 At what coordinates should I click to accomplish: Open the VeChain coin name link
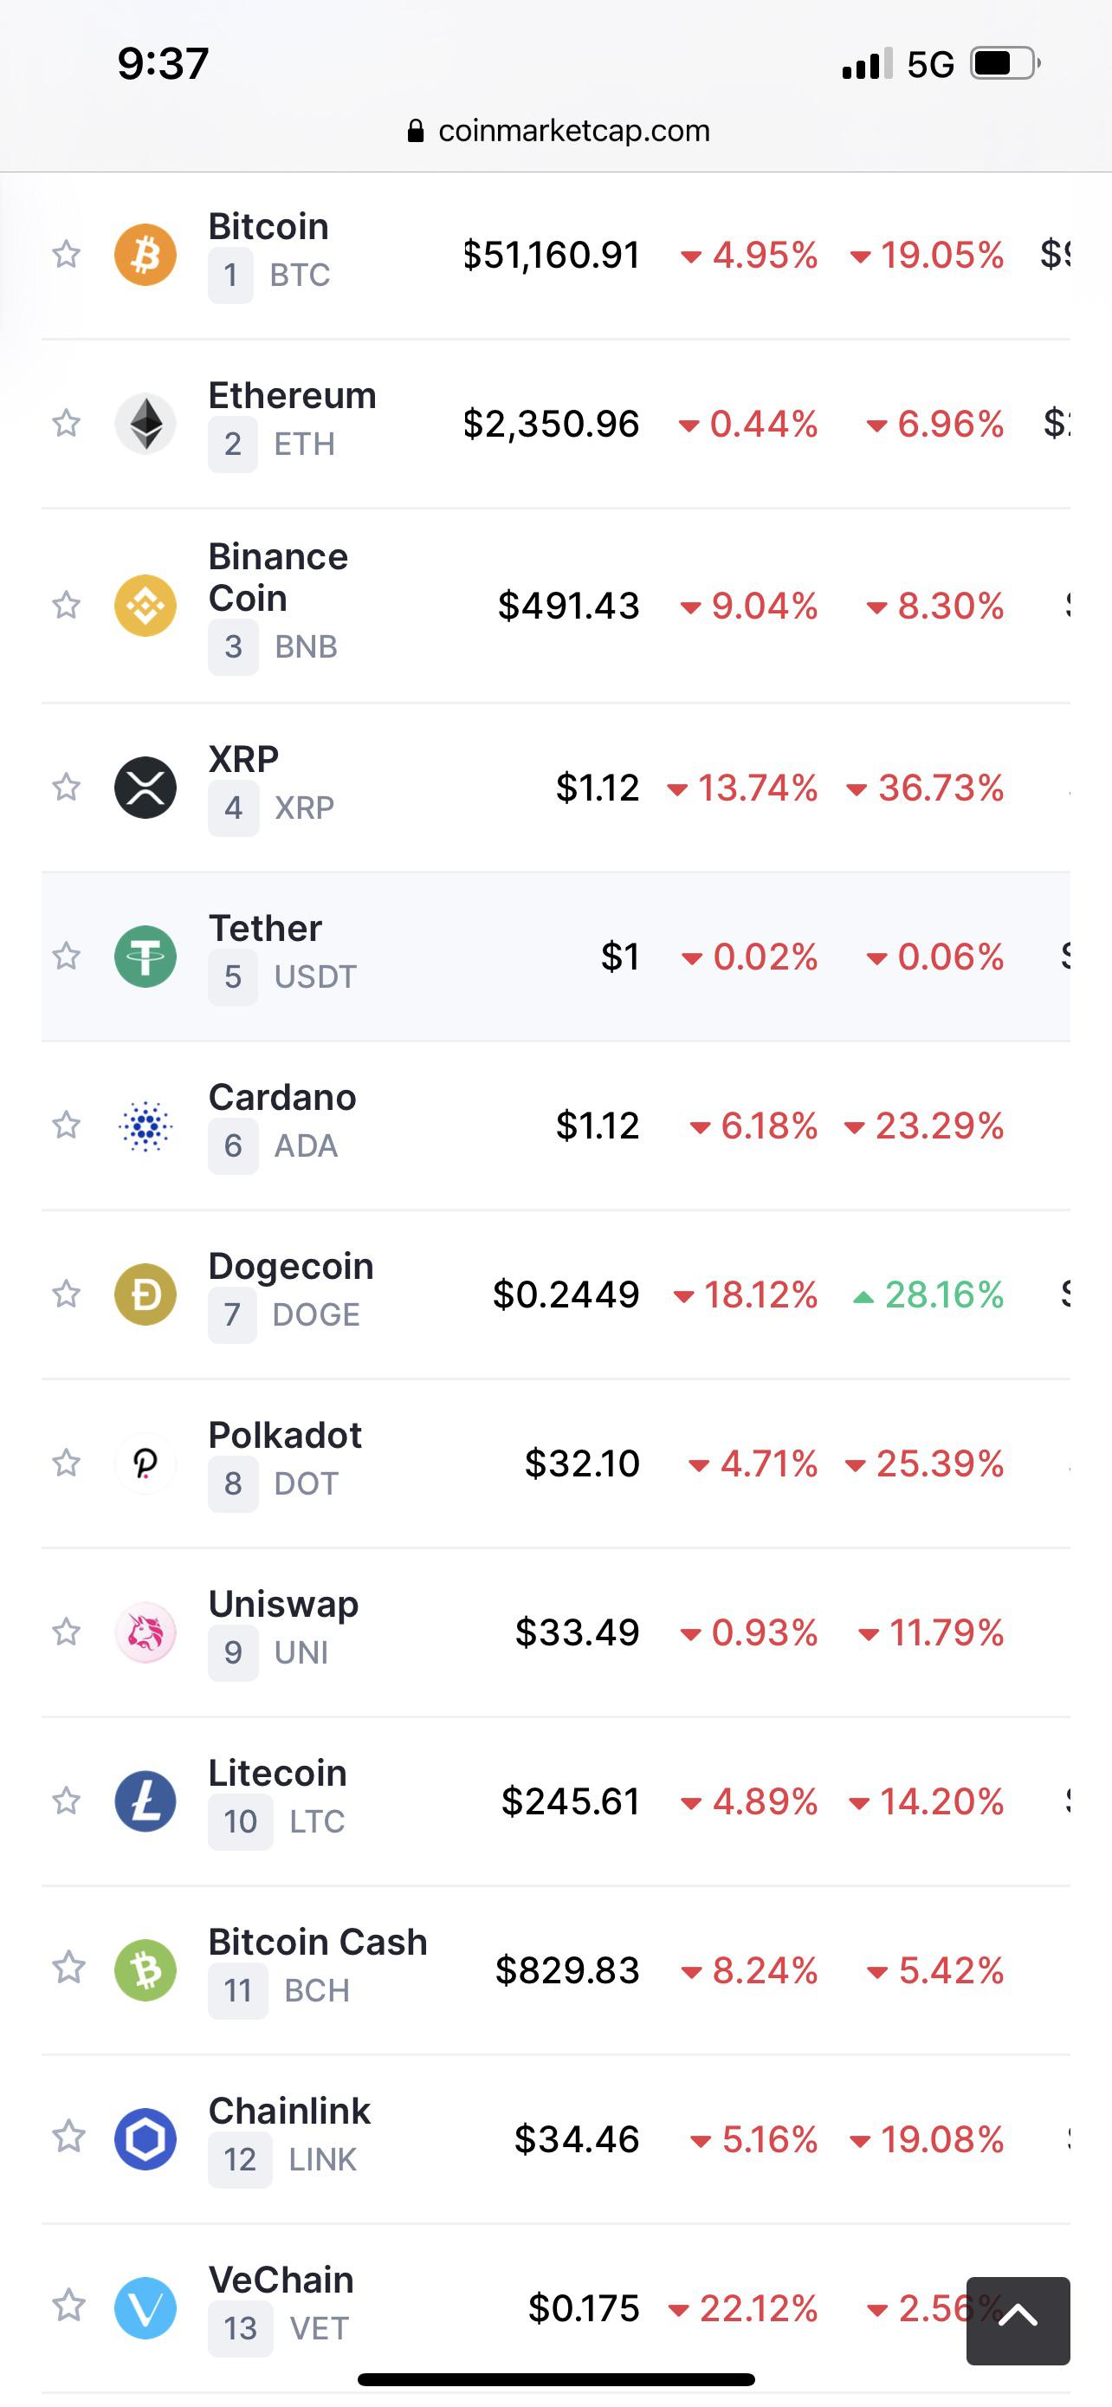281,2280
